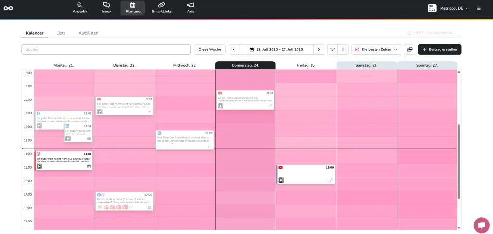Open the hamburger menu at top right
Viewport: 493px width, 234px height.
tap(479, 8)
